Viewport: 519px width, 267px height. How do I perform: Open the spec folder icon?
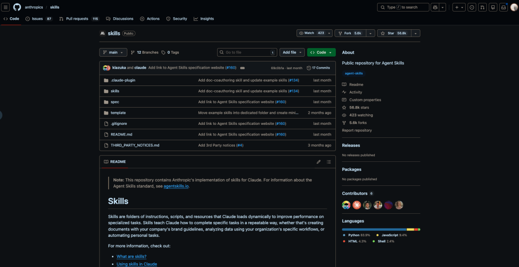click(106, 102)
